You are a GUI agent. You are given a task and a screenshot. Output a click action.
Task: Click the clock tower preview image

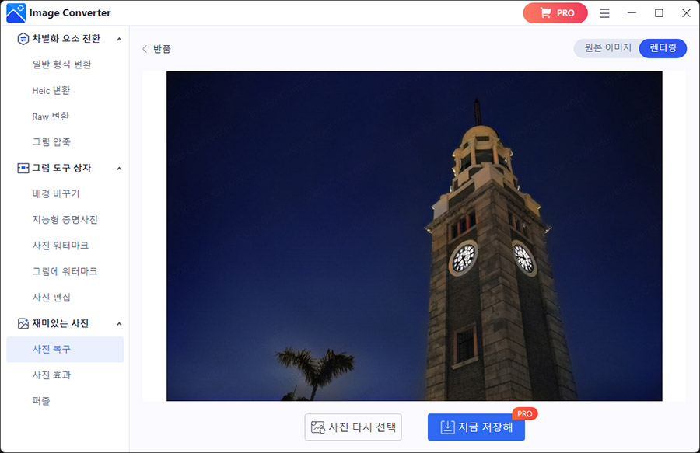[x=415, y=236]
